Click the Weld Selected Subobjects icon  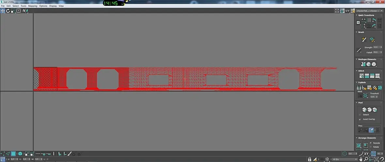pos(365,96)
